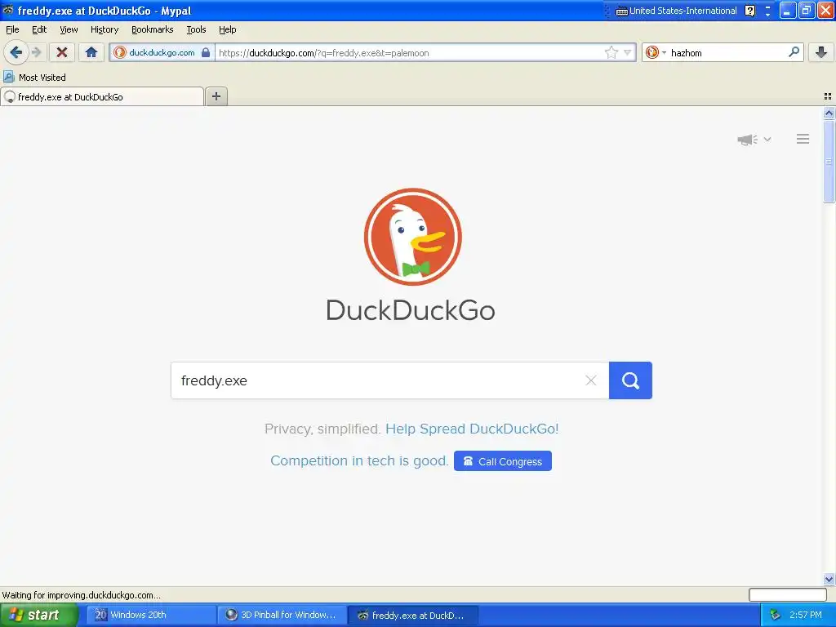Submit search with the blue magnifier button

(630, 380)
